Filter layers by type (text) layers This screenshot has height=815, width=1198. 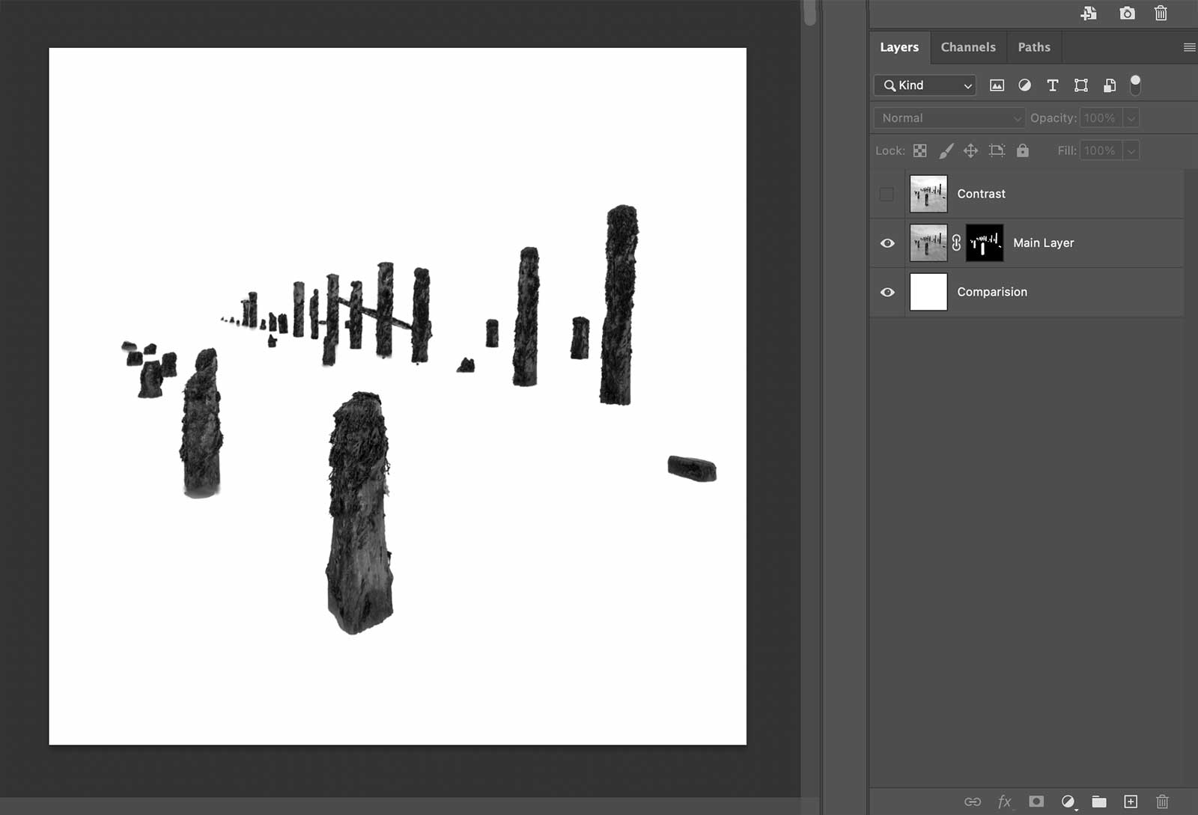tap(1052, 85)
